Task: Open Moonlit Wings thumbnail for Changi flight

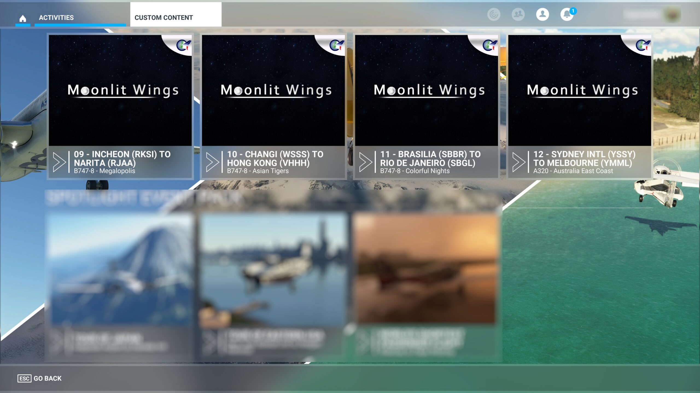Action: coord(273,90)
